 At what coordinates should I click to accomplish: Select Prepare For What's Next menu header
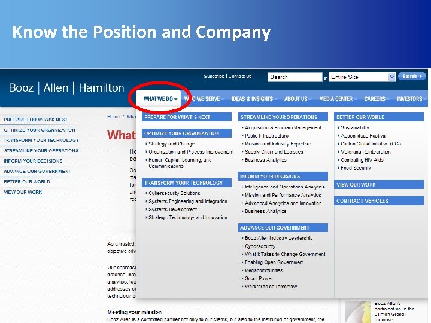coord(187,117)
